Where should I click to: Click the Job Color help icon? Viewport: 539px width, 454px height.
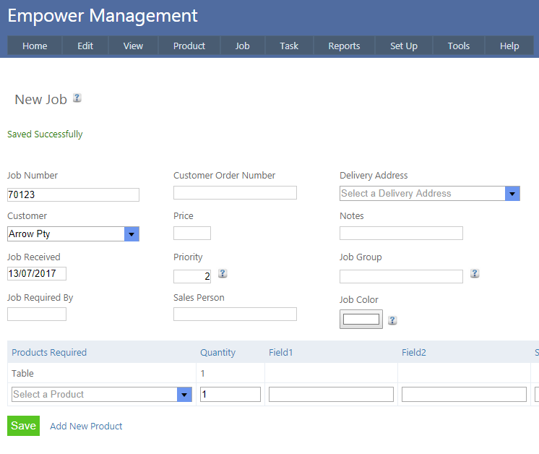392,320
